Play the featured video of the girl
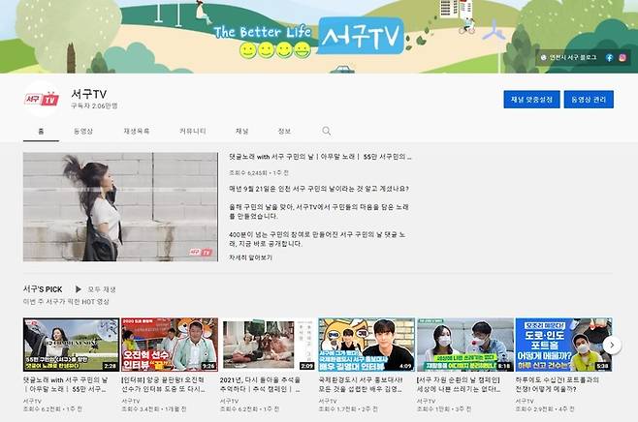638x422 pixels. (x=120, y=206)
